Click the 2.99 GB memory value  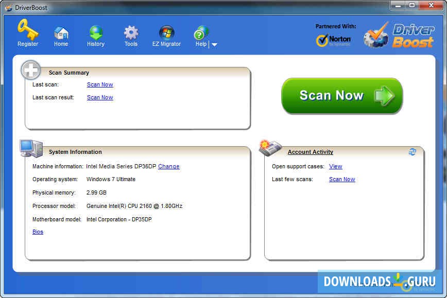click(x=96, y=192)
